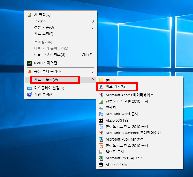Choose 새로 고침(E) from context menu
193x177 pixels.
click(61, 34)
